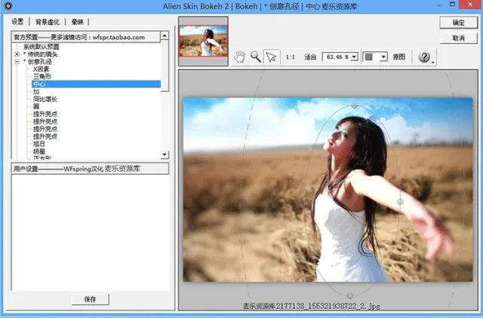Viewport: 483px width, 318px height.
Task: Click the 官方预置 header bar
Action: [86, 37]
